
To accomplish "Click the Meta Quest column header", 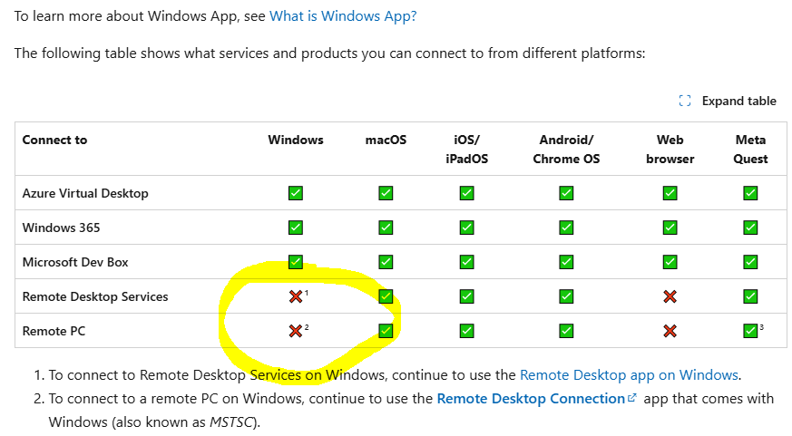I will tap(750, 150).
